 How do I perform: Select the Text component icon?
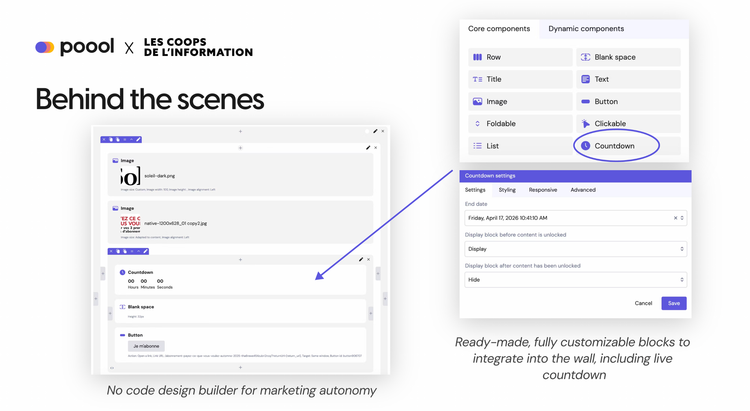click(x=585, y=79)
